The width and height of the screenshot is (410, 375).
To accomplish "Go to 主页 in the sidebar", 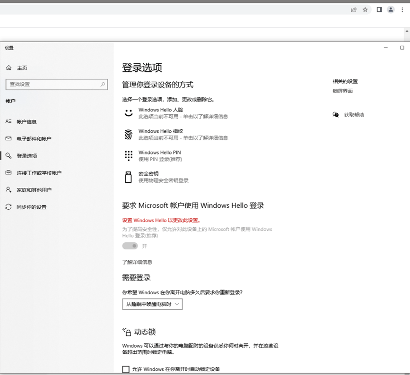I will coord(22,68).
